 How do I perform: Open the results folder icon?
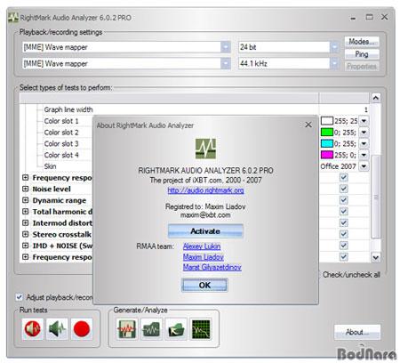(x=176, y=328)
